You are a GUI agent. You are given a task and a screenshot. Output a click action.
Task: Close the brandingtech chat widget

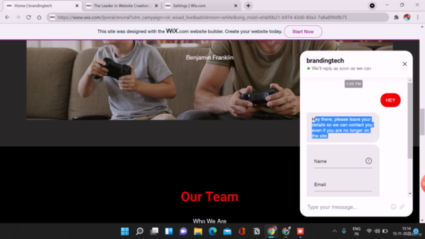tap(404, 64)
